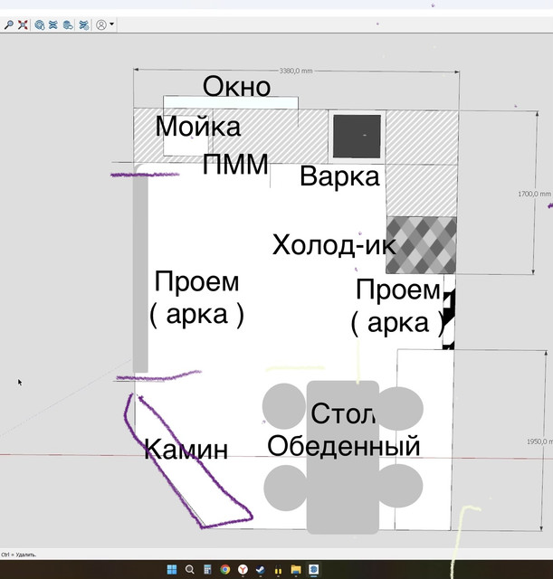Click blue tagged icon left of Extension Manager

pos(68,24)
